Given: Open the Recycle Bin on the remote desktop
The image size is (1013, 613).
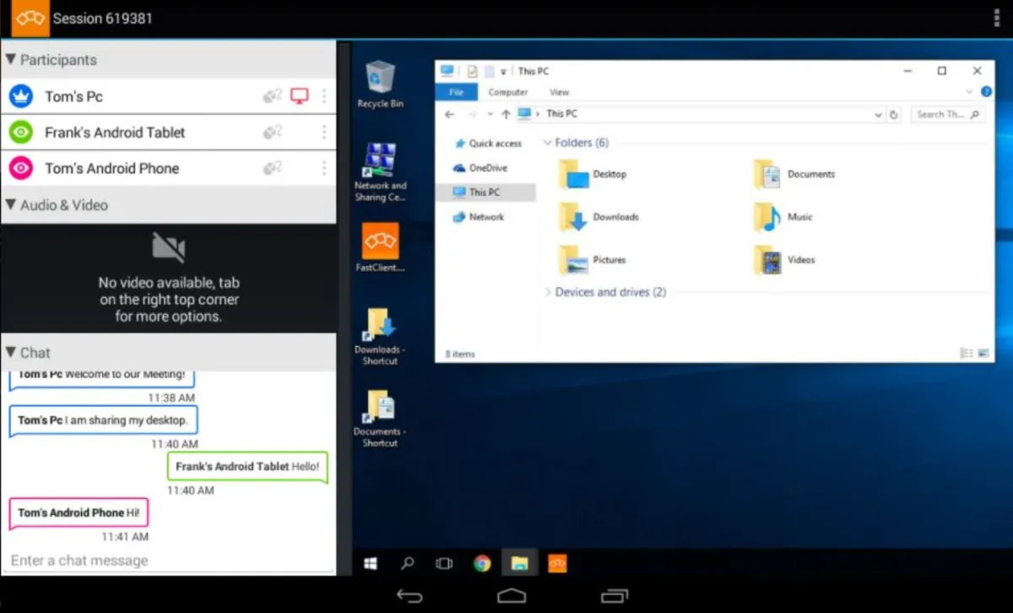Looking at the screenshot, I should click(380, 84).
